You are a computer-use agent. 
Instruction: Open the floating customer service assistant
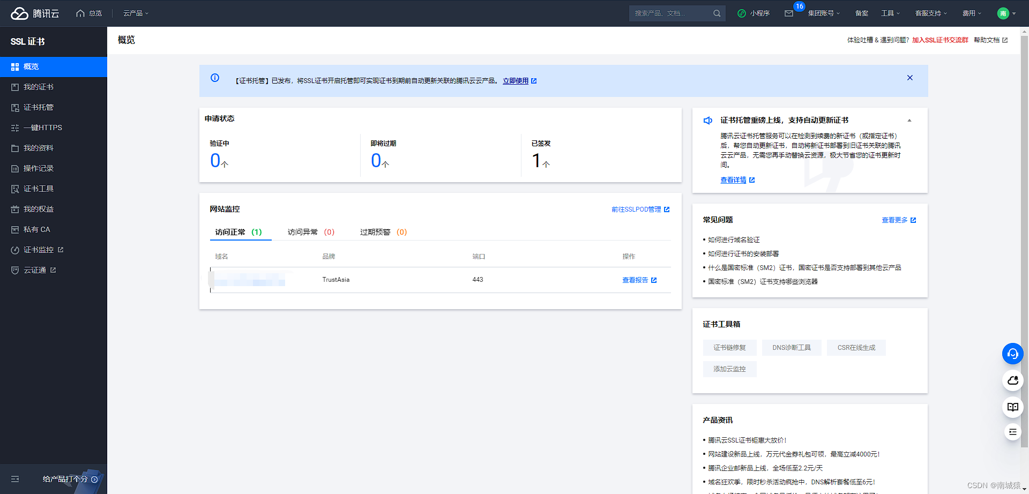coord(1012,354)
